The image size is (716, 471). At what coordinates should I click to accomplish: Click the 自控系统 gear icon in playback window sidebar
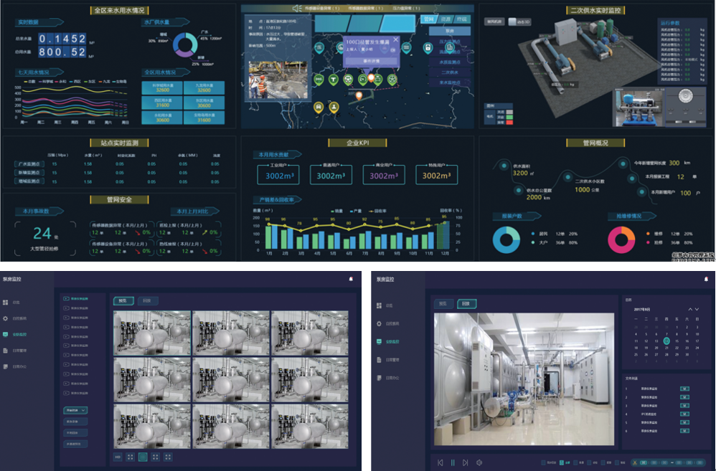click(379, 323)
